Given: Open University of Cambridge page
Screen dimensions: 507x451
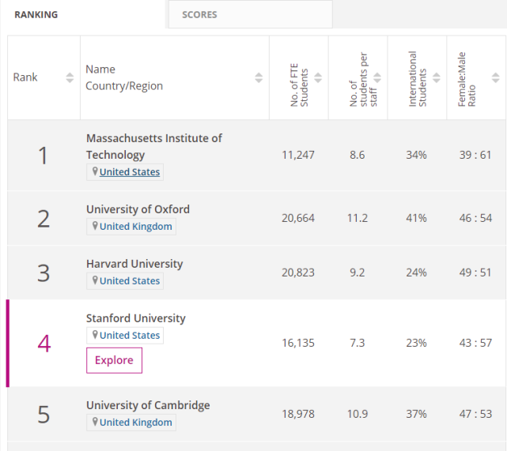Looking at the screenshot, I should click(x=148, y=405).
